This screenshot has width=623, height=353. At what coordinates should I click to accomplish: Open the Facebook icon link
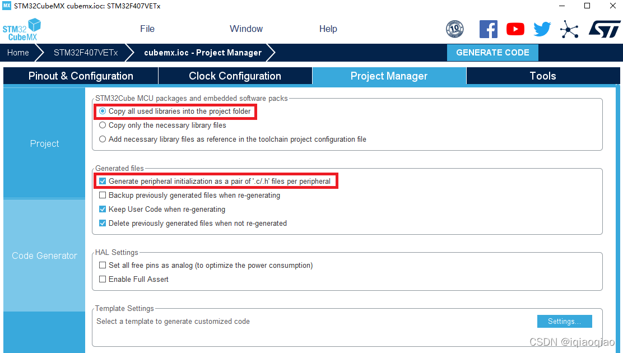coord(489,29)
